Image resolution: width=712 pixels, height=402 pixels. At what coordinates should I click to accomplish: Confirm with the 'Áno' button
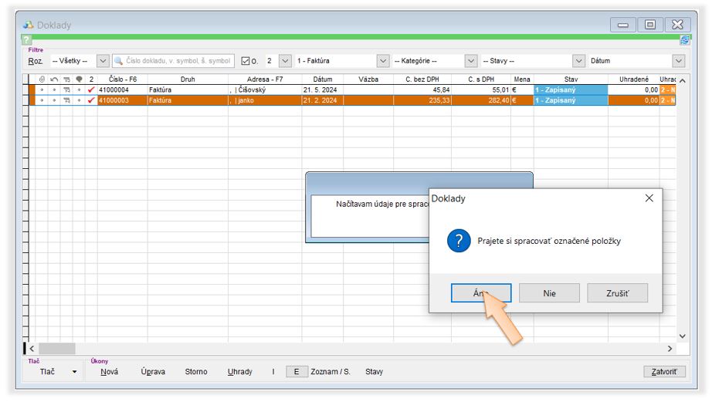(x=480, y=293)
